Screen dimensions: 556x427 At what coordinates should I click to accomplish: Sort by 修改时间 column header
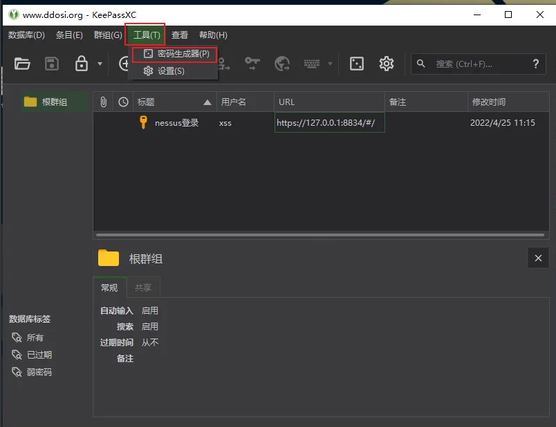pyautogui.click(x=508, y=102)
